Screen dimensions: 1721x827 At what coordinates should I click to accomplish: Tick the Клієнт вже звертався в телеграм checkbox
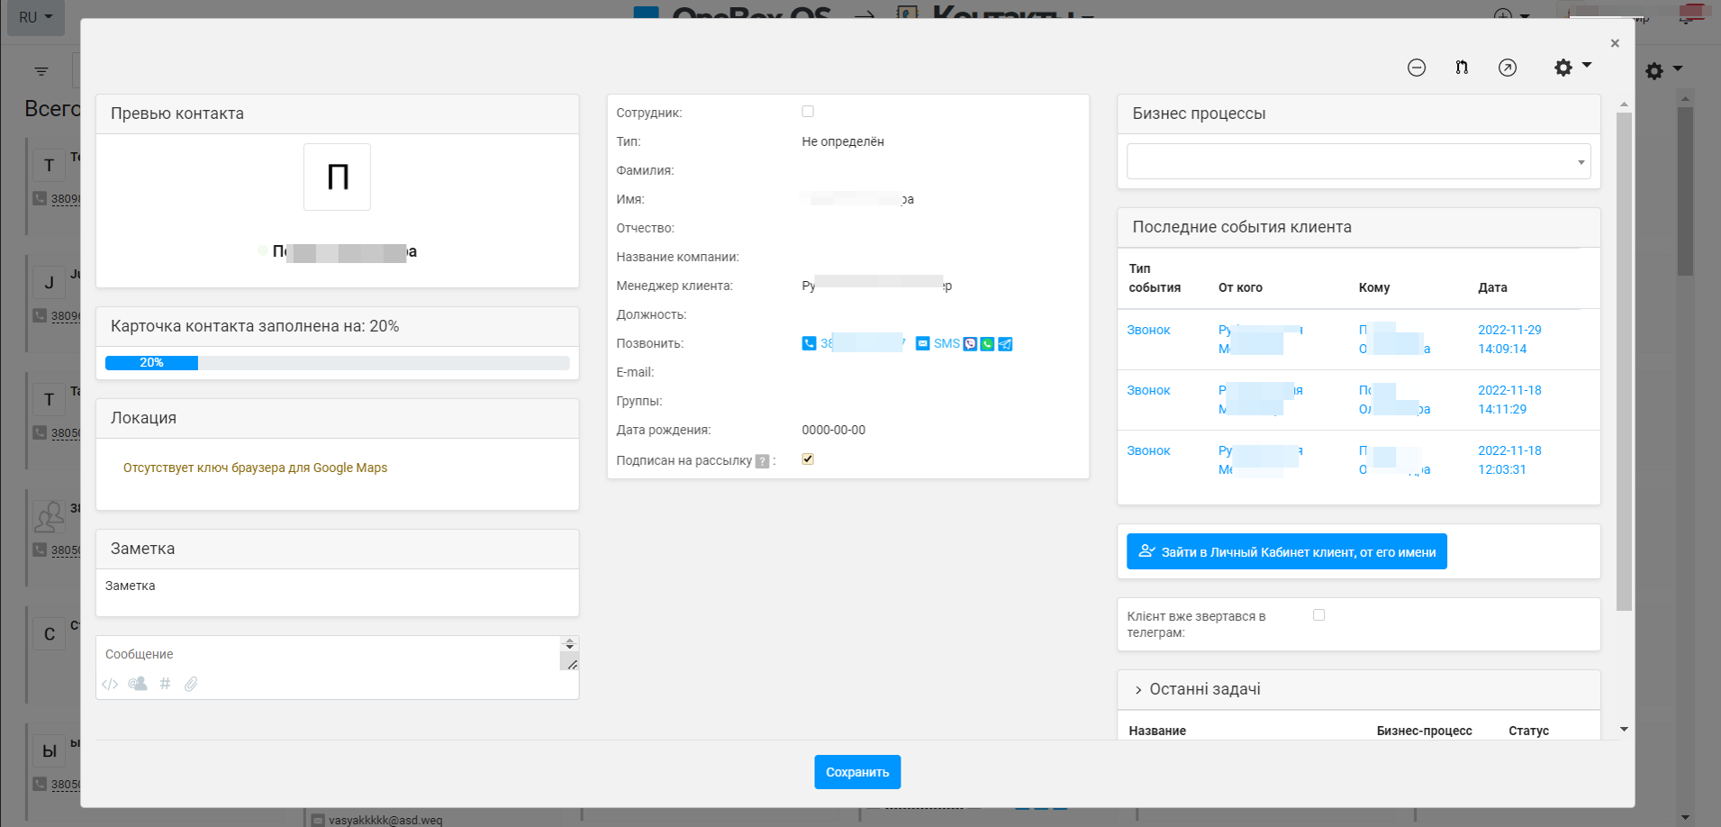[1319, 615]
